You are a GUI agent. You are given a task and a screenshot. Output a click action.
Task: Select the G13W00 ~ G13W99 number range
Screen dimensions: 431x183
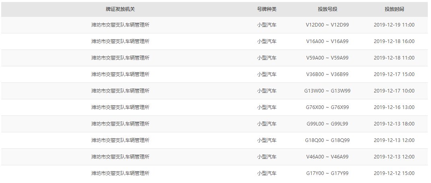(327, 91)
